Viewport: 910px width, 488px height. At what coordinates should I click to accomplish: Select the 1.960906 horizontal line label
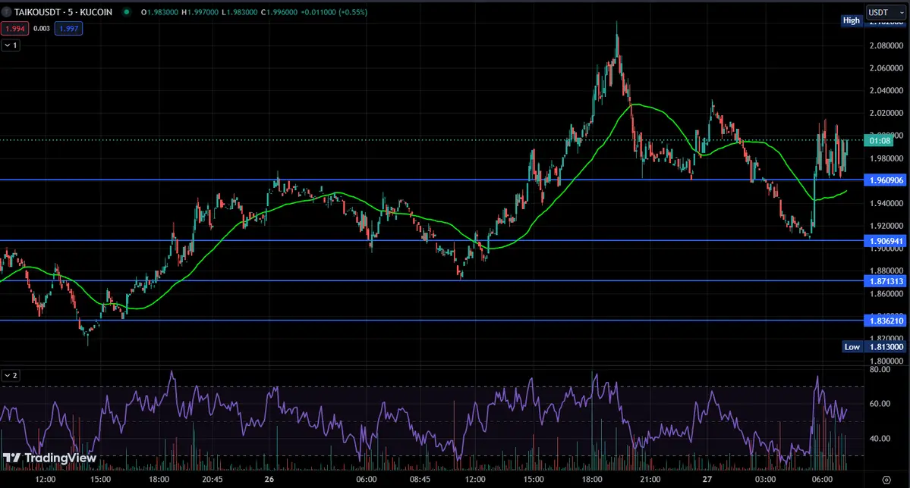886,180
